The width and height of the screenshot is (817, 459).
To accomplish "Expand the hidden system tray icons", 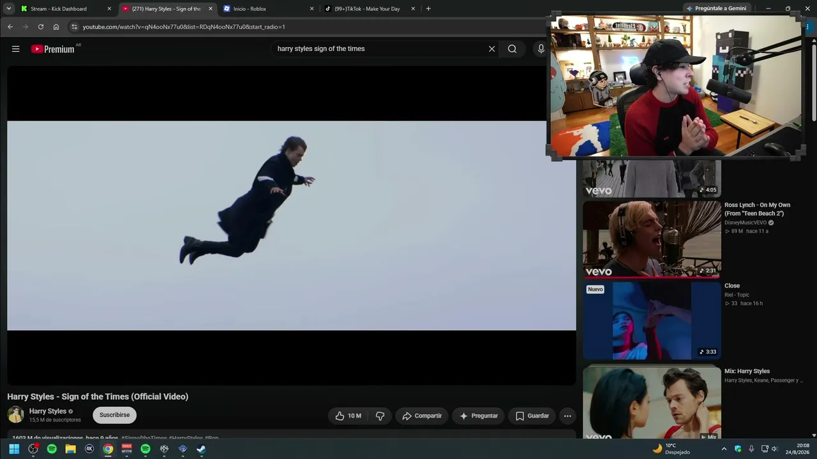I will click(x=724, y=449).
